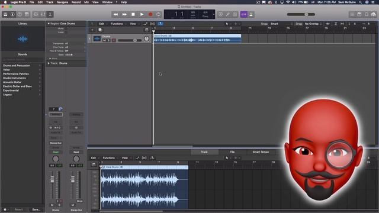Image resolution: width=379 pixels, height=213 pixels.
Task: Open the File menu in the menu bar
Action: point(31,2)
